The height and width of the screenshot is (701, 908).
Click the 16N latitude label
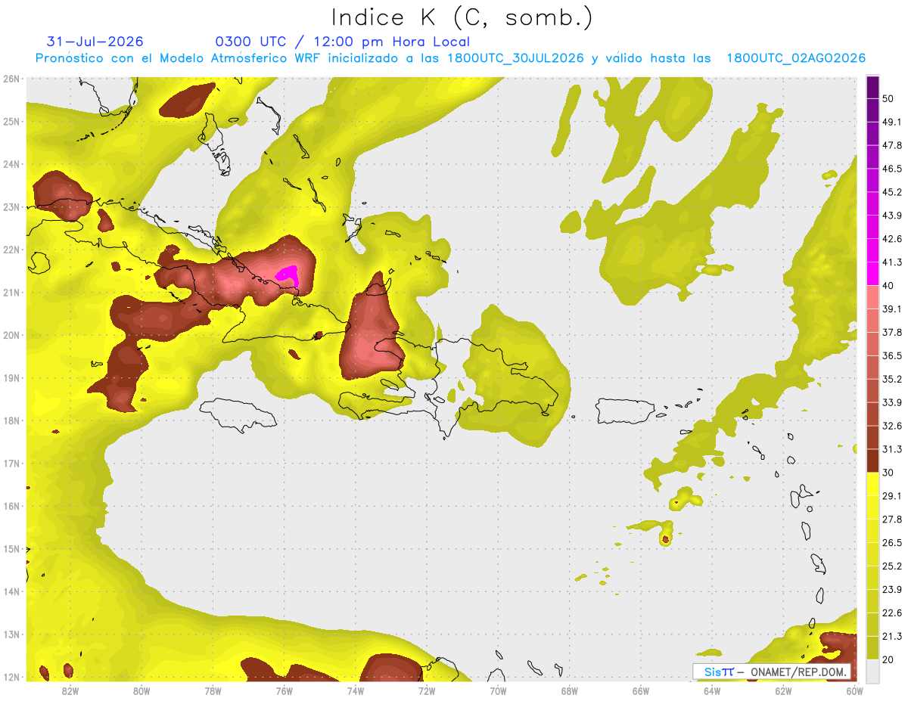pyautogui.click(x=11, y=506)
